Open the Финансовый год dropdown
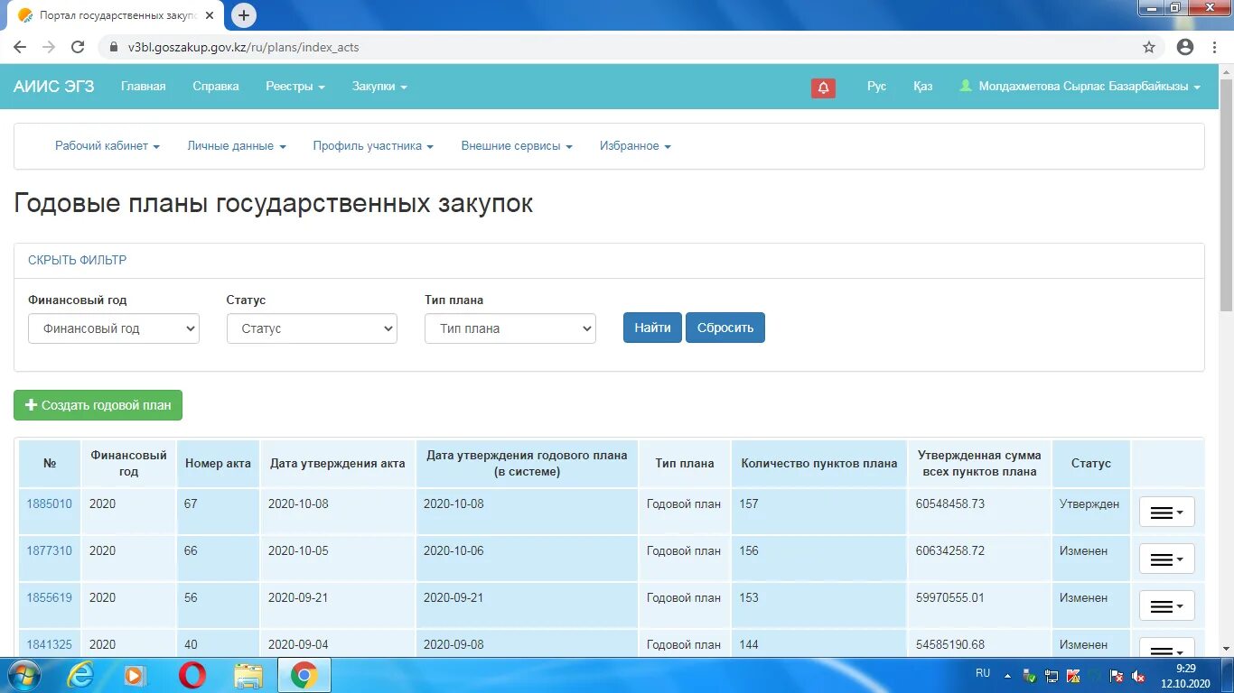The height and width of the screenshot is (693, 1234). (x=113, y=328)
